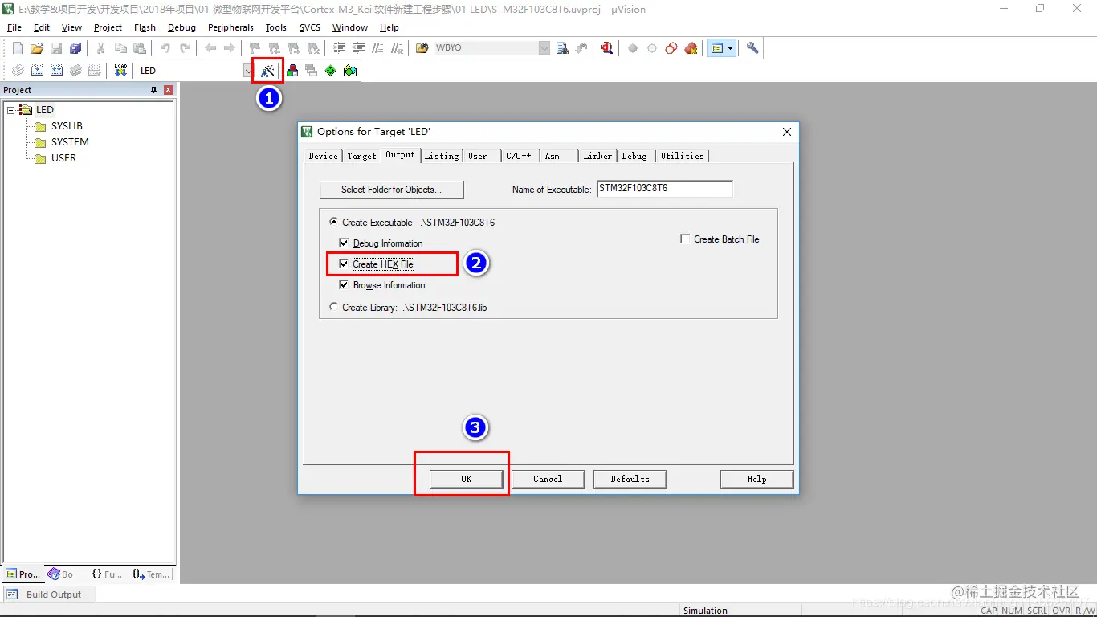The width and height of the screenshot is (1097, 617).
Task: Click the Redo arrow icon
Action: [x=184, y=48]
